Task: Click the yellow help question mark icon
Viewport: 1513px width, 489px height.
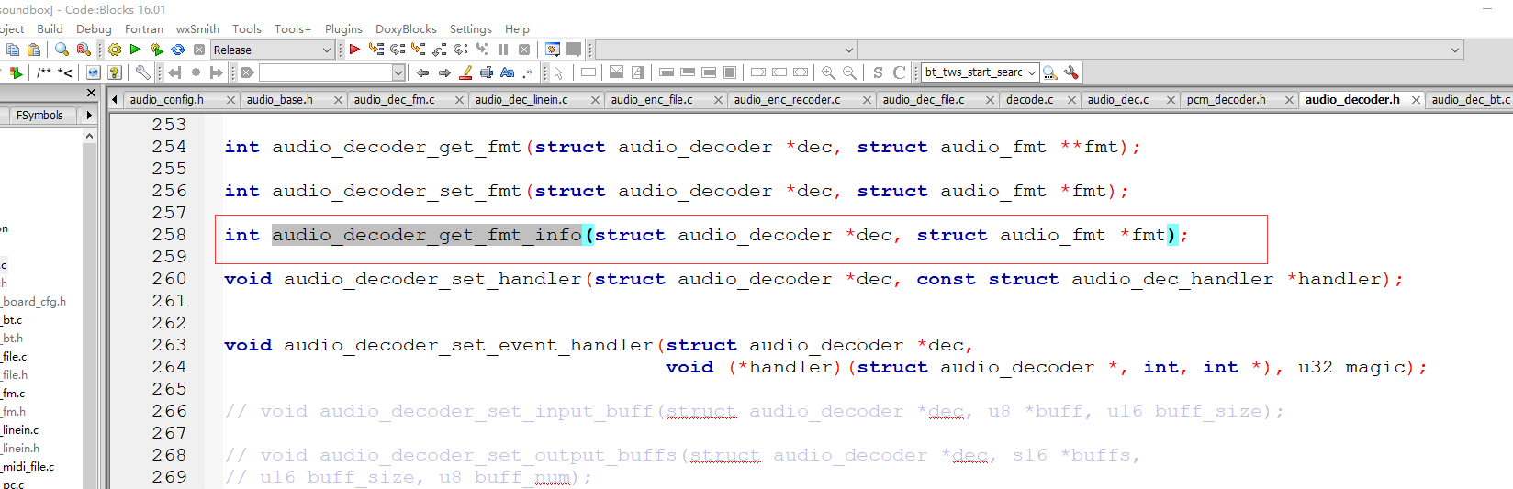Action: [115, 72]
